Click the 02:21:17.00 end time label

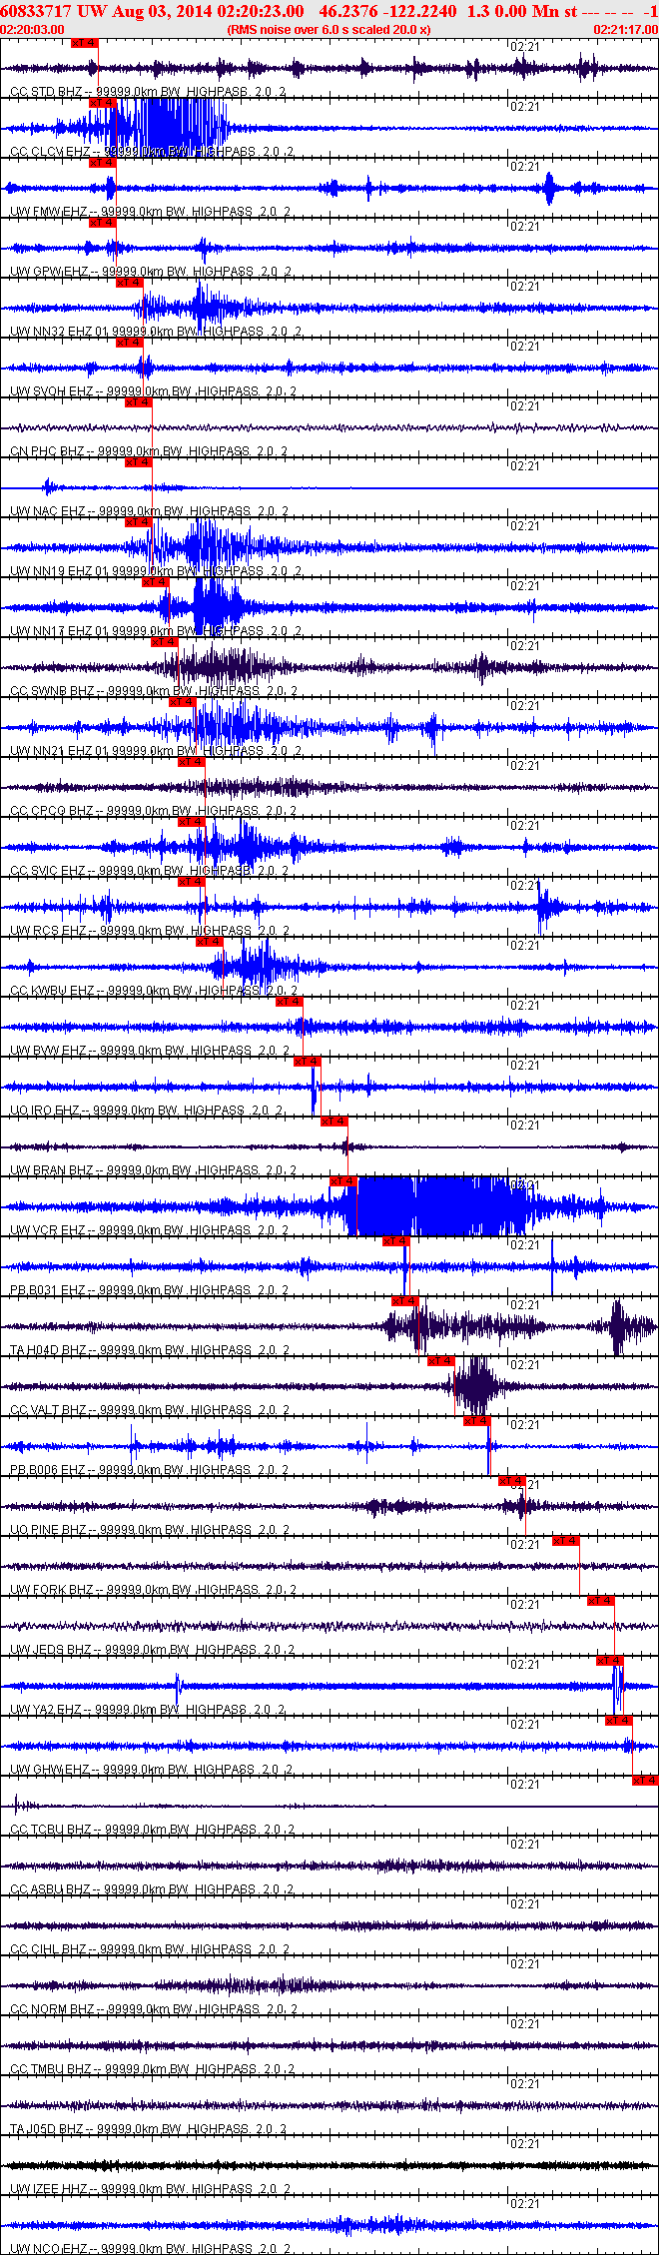pos(626,30)
